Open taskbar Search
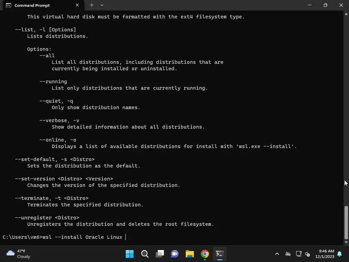Image resolution: width=349 pixels, height=262 pixels. coord(145,254)
